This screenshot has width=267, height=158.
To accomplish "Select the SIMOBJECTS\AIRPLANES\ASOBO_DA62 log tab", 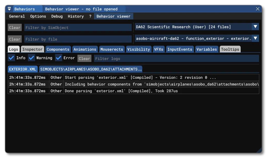I will coord(91,69).
